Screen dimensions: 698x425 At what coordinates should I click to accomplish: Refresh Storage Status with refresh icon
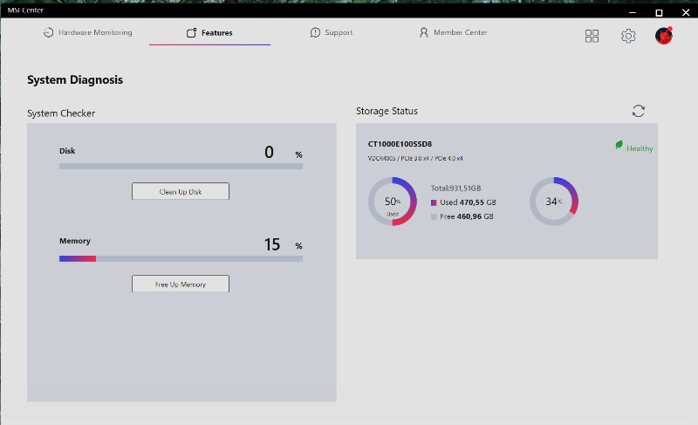click(639, 111)
